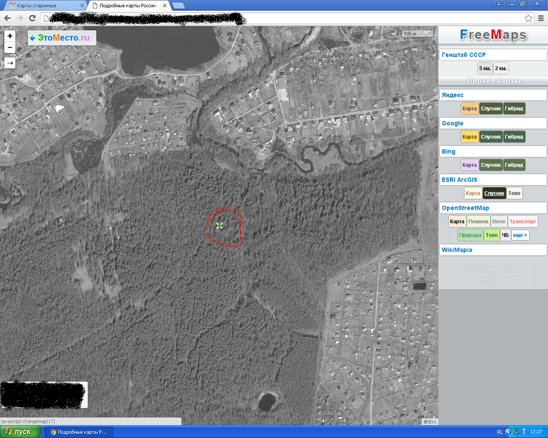Expand more OpenStreetMap layers with ещё >
The width and height of the screenshot is (548, 438).
coord(519,235)
